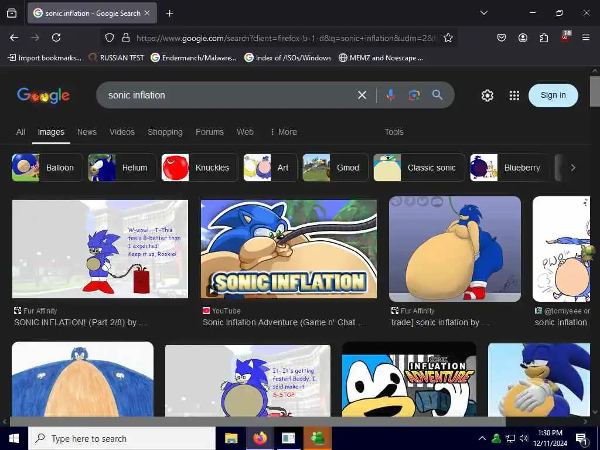Open the Import bookmarks bookmark
This screenshot has height=450, width=600.
click(x=45, y=58)
